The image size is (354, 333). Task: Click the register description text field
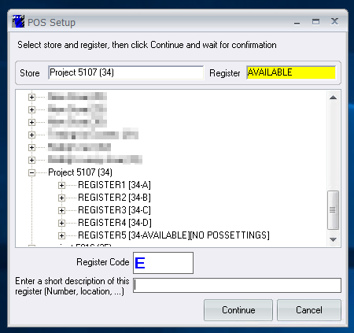point(237,285)
